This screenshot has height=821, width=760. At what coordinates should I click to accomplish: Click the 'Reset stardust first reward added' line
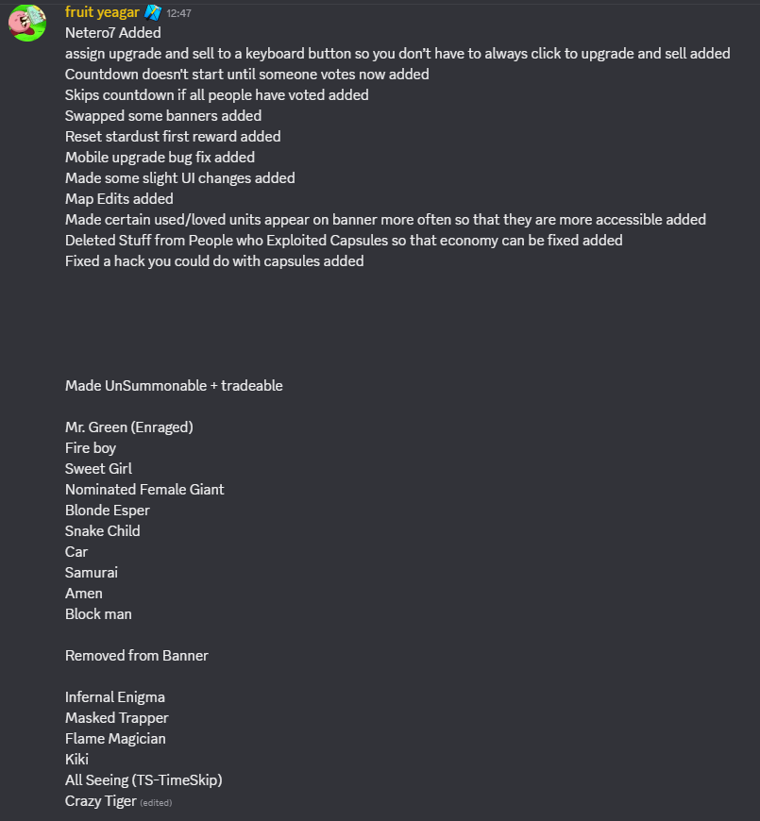[x=173, y=137]
